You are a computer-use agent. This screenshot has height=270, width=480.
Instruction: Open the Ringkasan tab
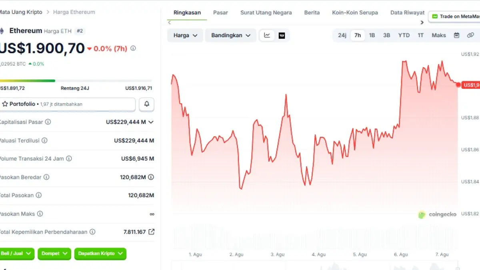[187, 12]
